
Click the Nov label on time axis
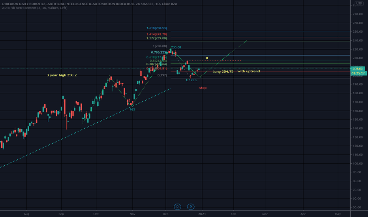[132, 214]
